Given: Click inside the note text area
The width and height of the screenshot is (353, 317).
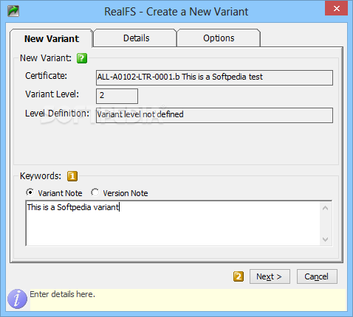Looking at the screenshot, I should point(172,223).
